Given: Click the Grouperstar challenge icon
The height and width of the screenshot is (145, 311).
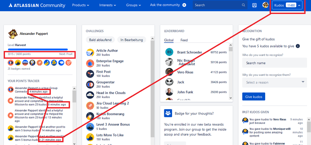Looking at the screenshot, I should [x=90, y=84].
